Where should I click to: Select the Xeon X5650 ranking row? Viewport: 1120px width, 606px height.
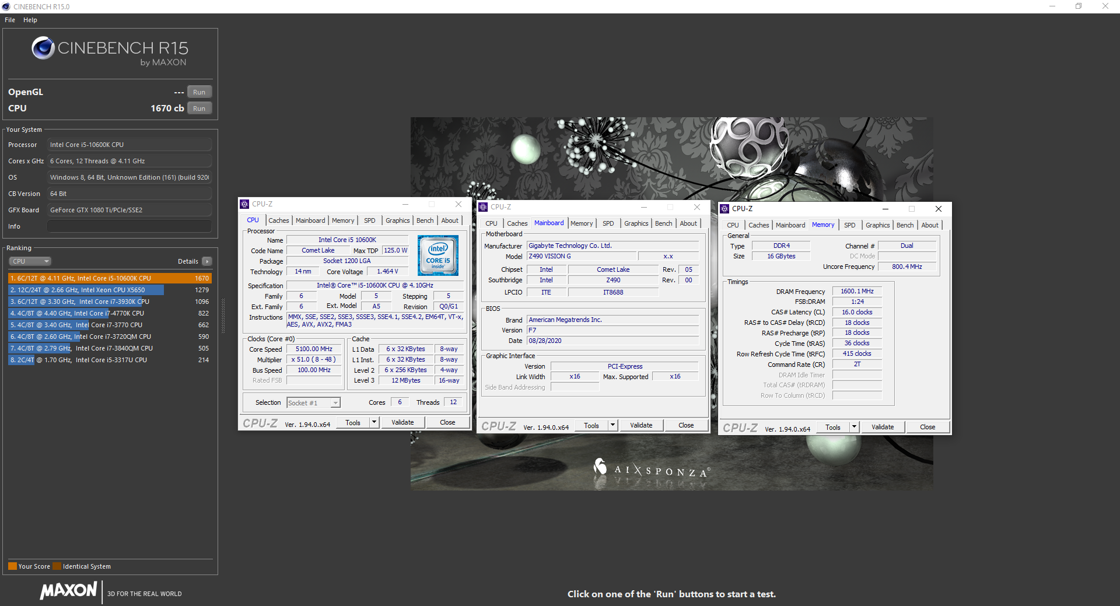coord(110,290)
